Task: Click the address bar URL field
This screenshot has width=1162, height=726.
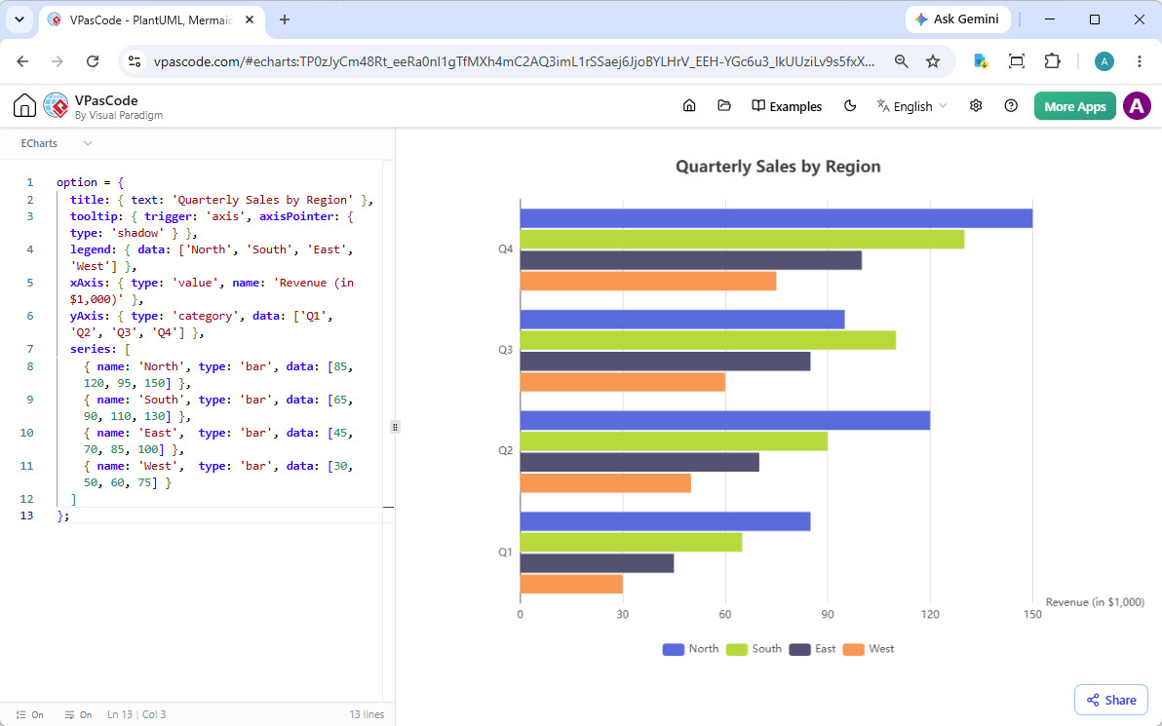Action: [514, 61]
